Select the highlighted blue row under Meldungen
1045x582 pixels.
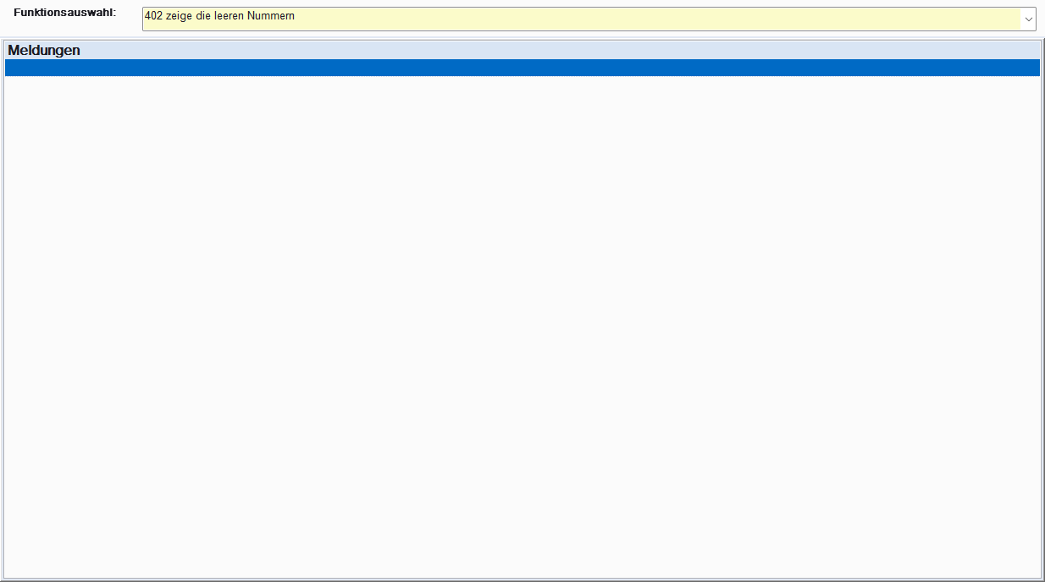pos(522,68)
